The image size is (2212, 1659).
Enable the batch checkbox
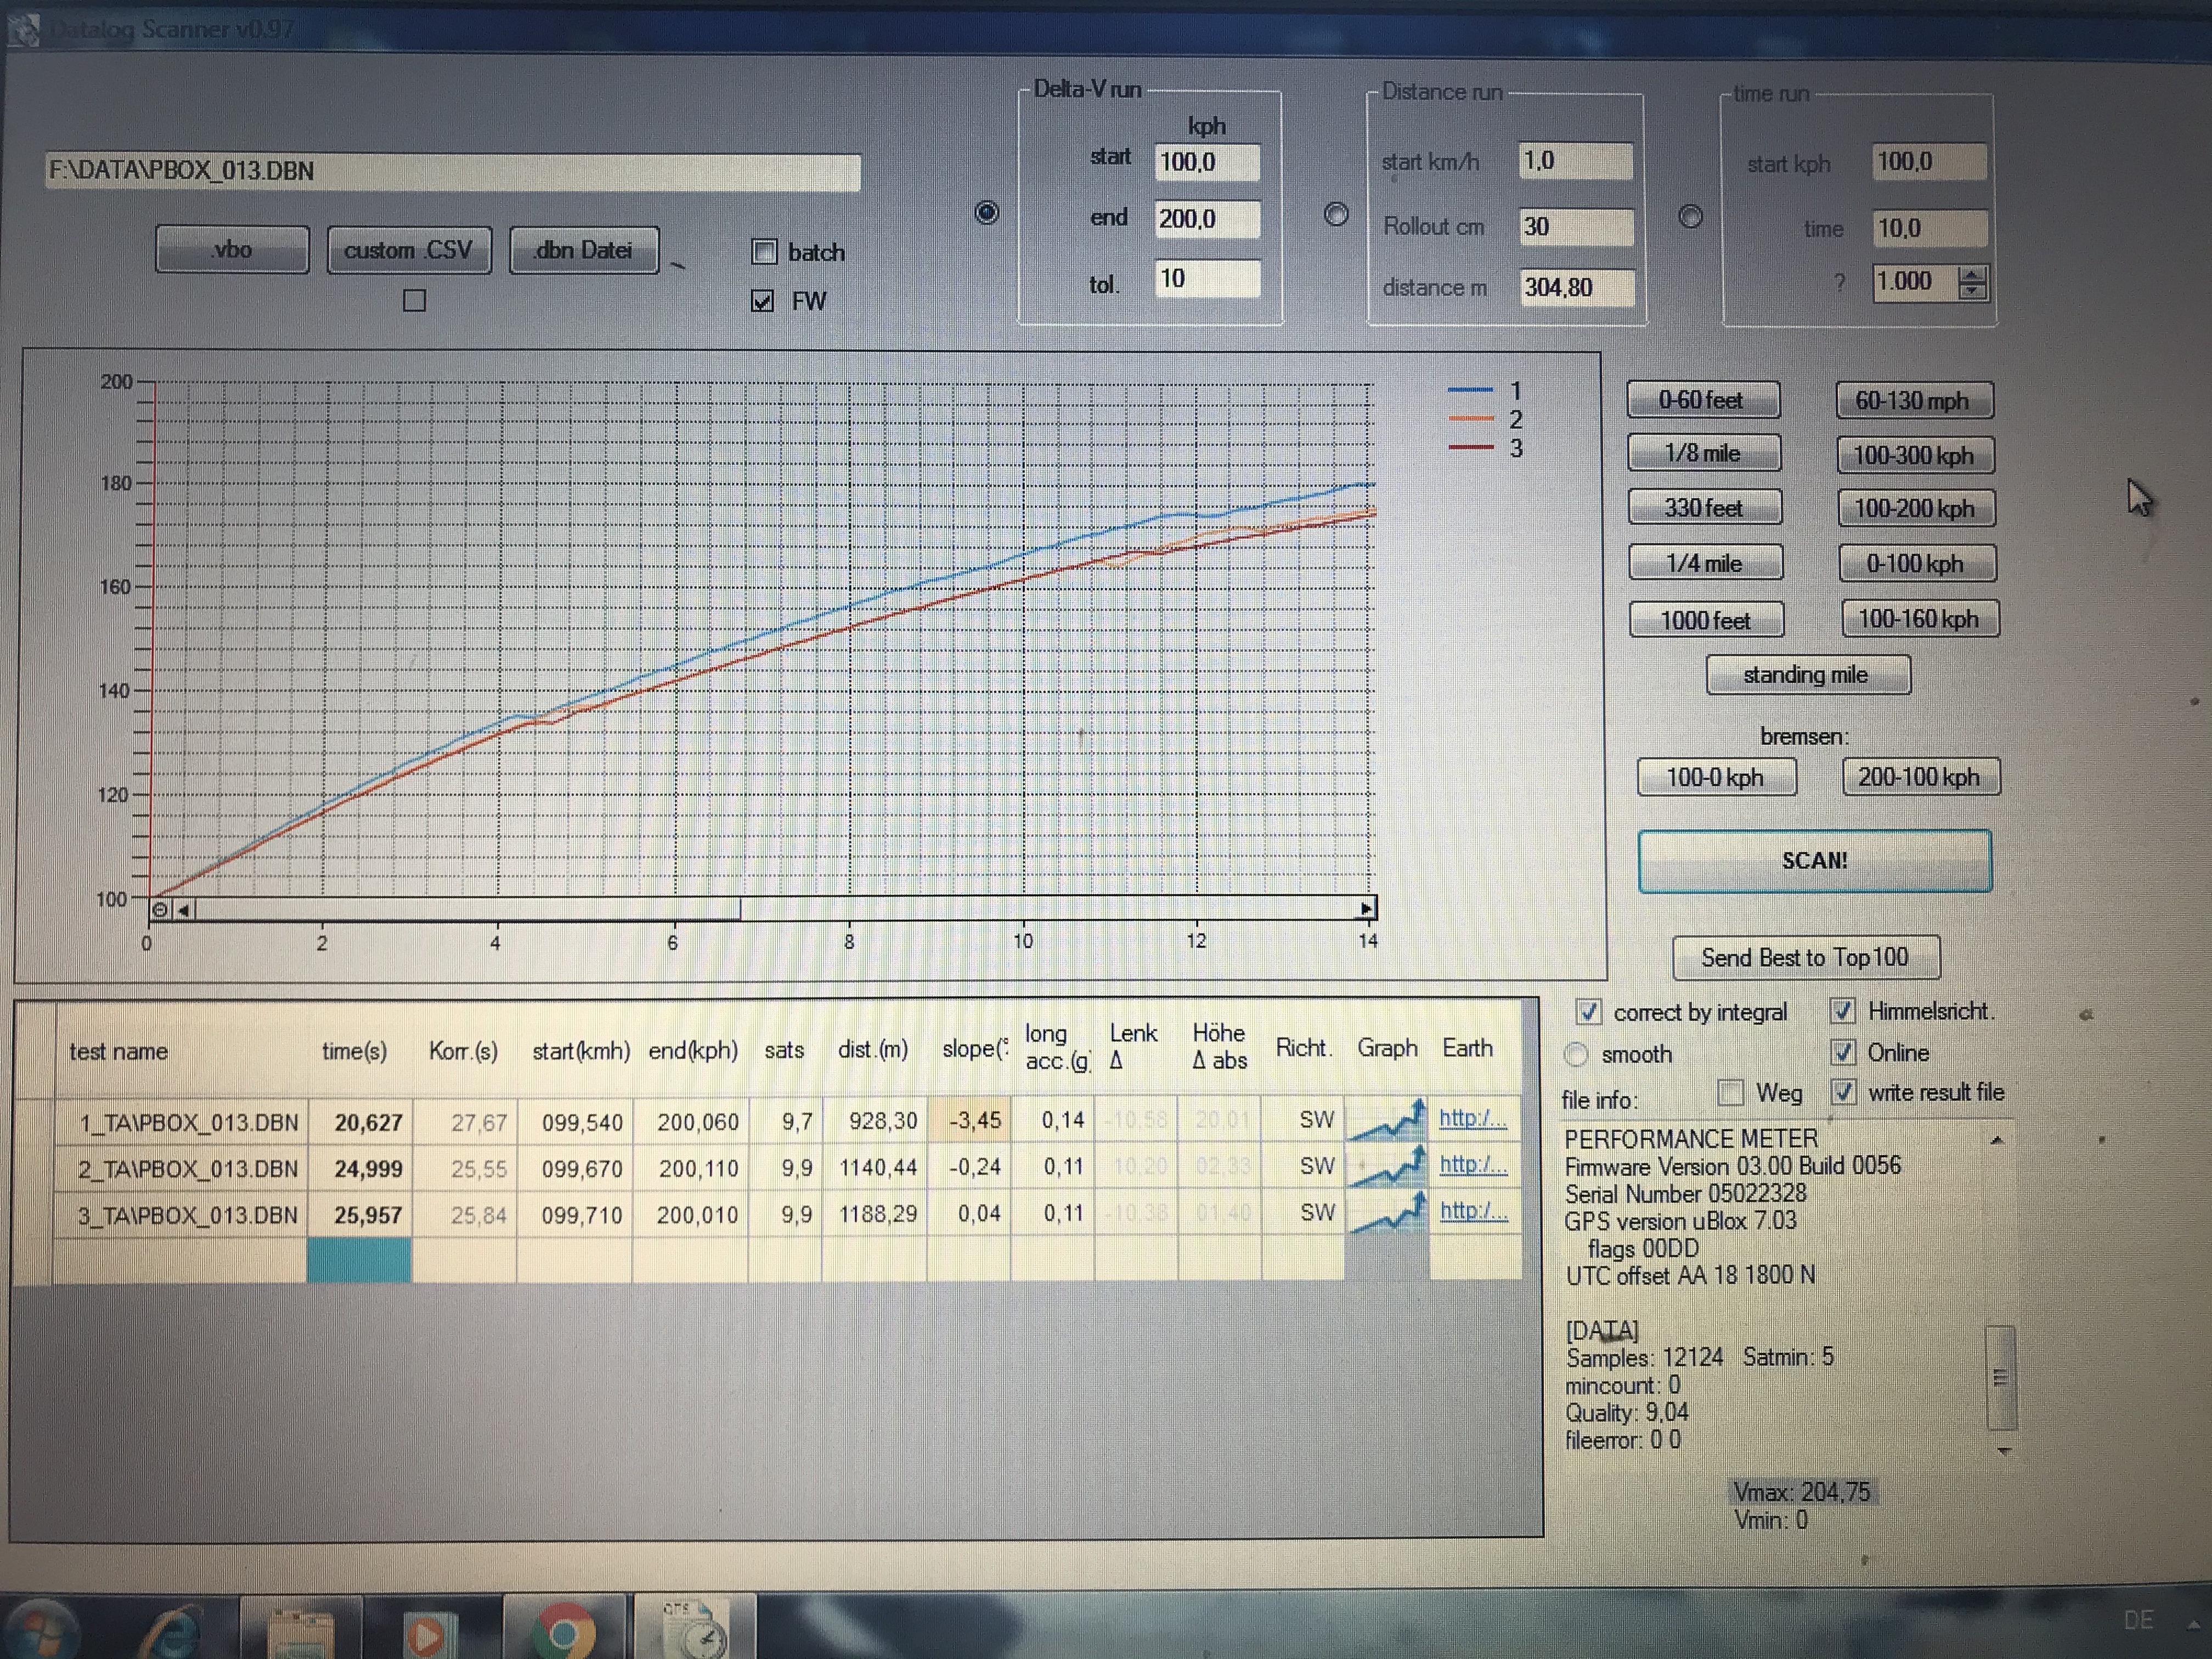pos(764,252)
